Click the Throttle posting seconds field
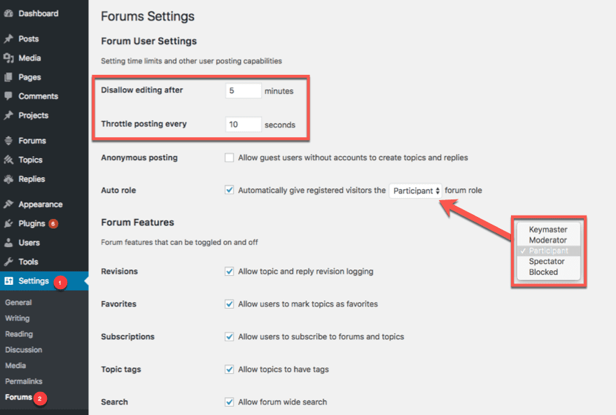This screenshot has width=616, height=415. tap(243, 125)
